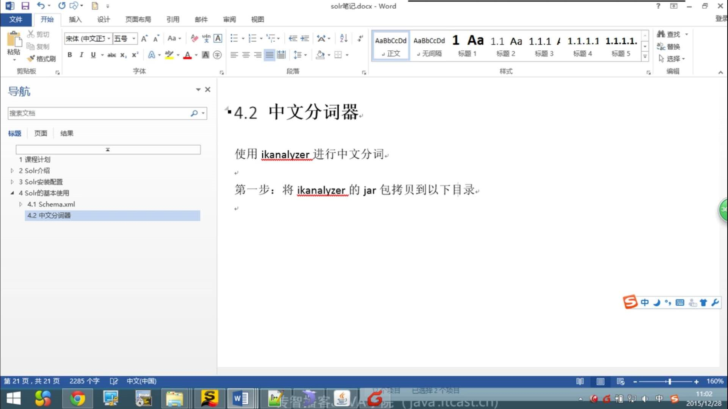The image size is (728, 409).
Task: Click the 查找 Find button
Action: pyautogui.click(x=669, y=34)
